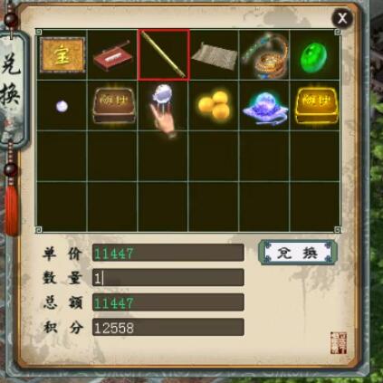Choose the green jade gem
Image resolution: width=383 pixels, height=383 pixels.
click(x=314, y=57)
